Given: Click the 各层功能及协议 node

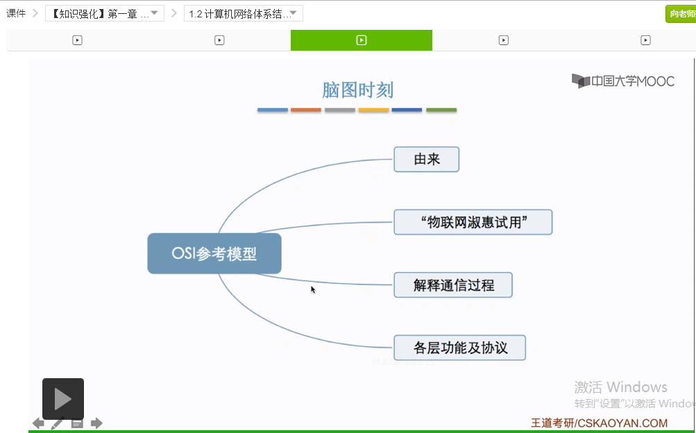Looking at the screenshot, I should coord(460,348).
